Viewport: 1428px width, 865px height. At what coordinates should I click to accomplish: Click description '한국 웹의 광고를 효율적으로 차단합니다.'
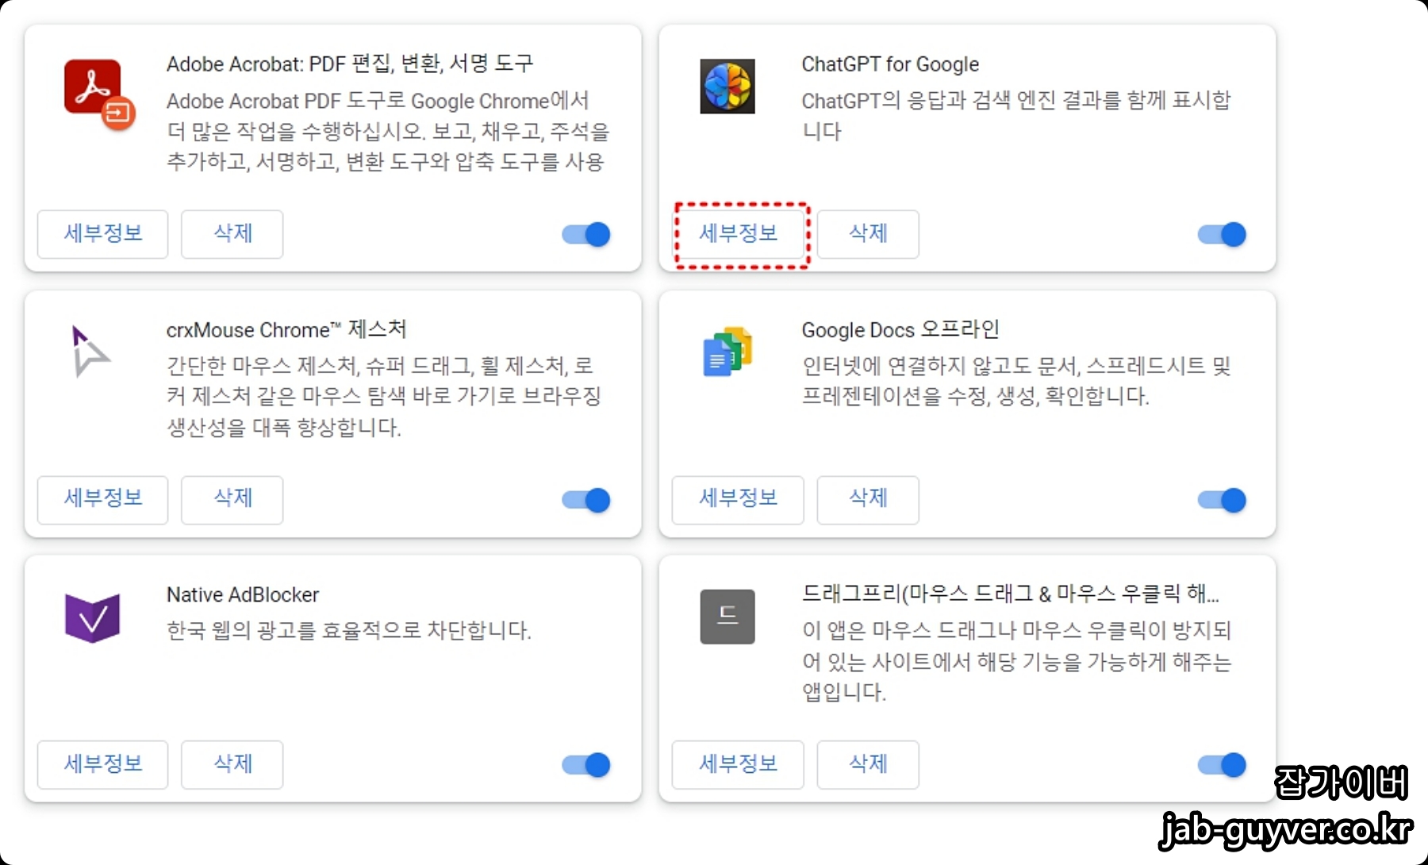point(349,631)
